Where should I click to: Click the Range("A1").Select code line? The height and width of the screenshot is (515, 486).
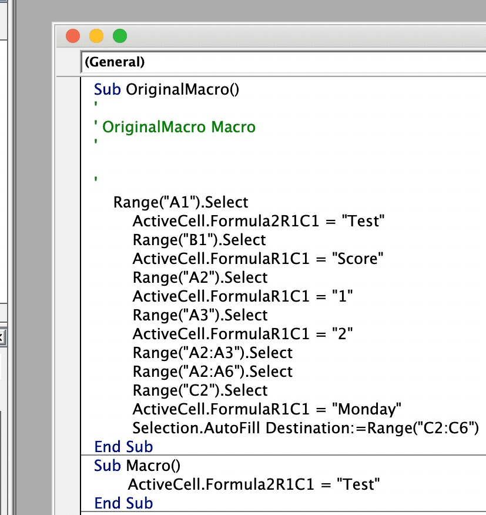coord(180,202)
